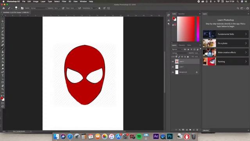This screenshot has width=250, height=141.
Task: Hide Layer 2 with eye icon
Action: pos(173,61)
